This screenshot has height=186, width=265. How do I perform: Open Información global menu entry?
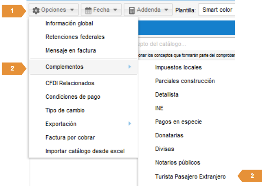pyautogui.click(x=69, y=24)
